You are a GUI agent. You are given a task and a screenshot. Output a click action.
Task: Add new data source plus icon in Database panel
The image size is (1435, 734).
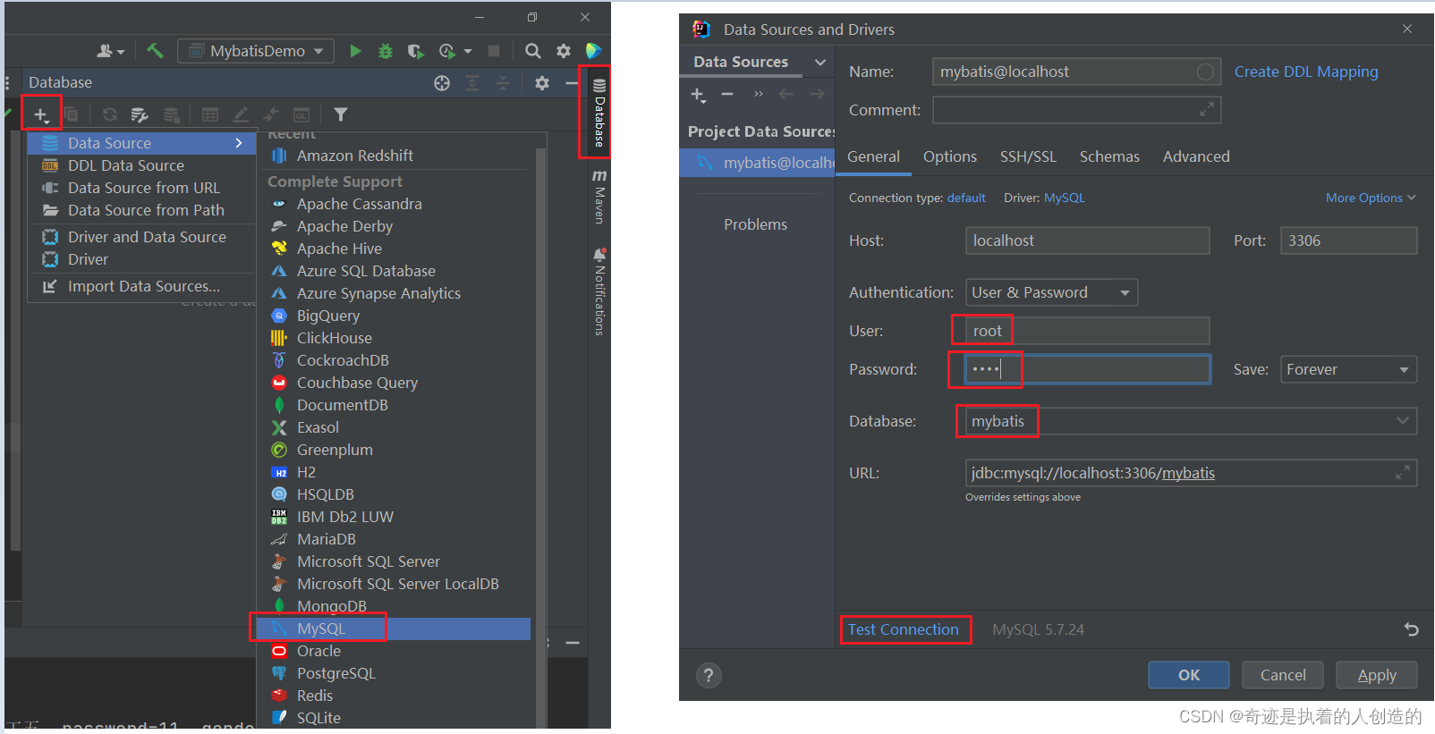41,114
